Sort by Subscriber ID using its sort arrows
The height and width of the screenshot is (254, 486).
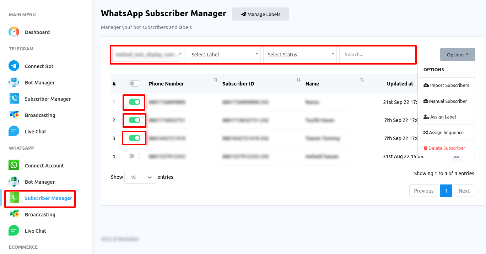pyautogui.click(x=298, y=80)
